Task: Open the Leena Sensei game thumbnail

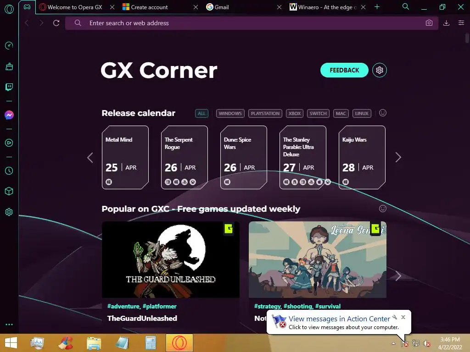Action: point(318,259)
